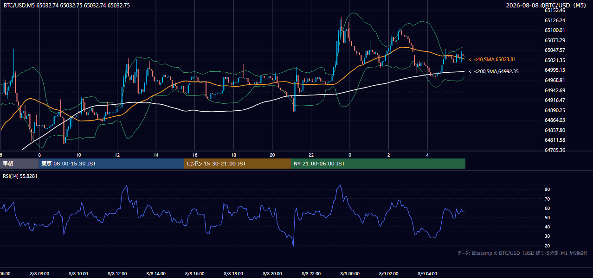
Task: Click the RSI axis level 70
Action: [548, 199]
